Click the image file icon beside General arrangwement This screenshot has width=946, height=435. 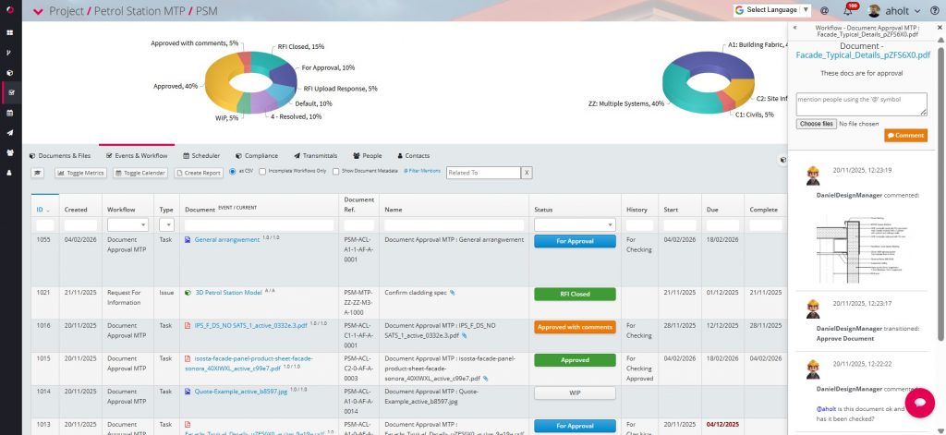(x=188, y=239)
